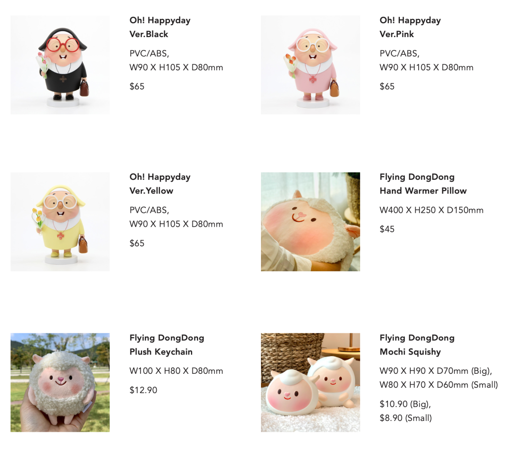This screenshot has height=457, width=508.
Task: Open the black nun figure product image
Action: [60, 65]
